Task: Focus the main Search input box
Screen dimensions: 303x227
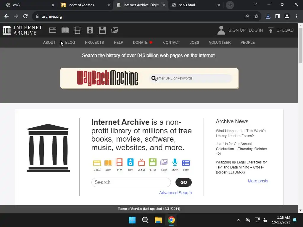Action: tap(131, 182)
